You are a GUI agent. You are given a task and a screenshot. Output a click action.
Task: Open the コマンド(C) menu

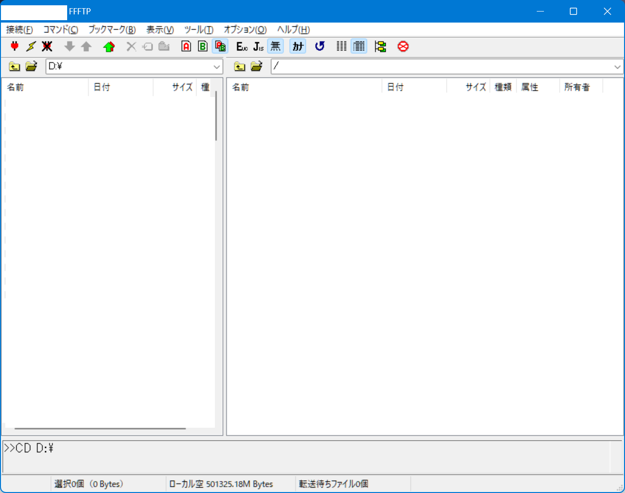[60, 30]
